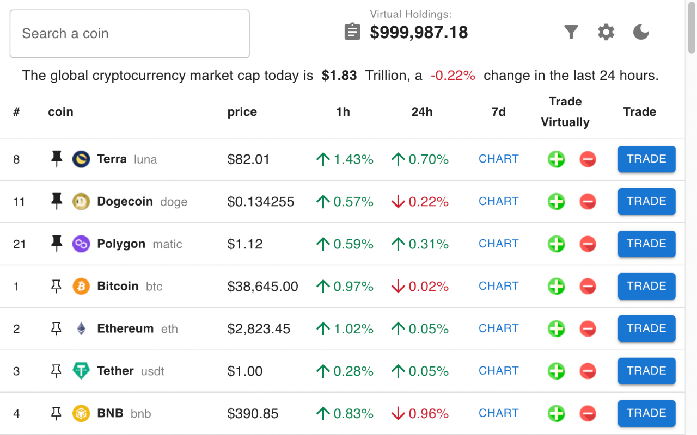697x435 pixels.
Task: Buy Bitcoin virtually with plus icon
Action: coord(556,287)
